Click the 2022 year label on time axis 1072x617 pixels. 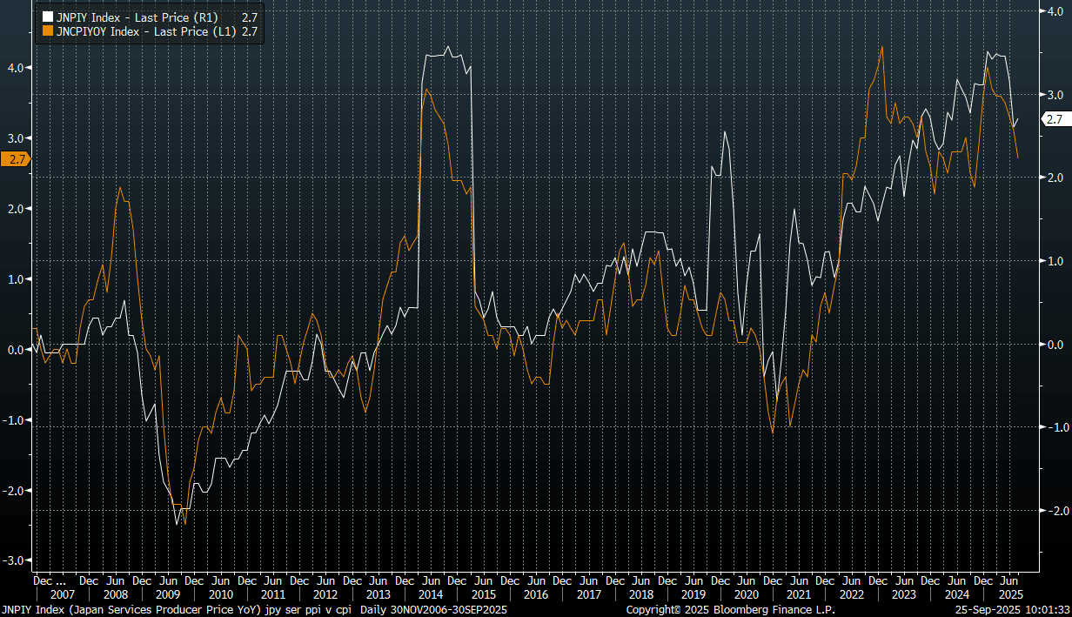pos(852,595)
